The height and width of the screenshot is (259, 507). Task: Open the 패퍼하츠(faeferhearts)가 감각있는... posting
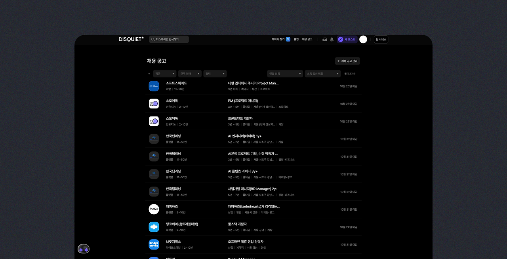click(253, 206)
